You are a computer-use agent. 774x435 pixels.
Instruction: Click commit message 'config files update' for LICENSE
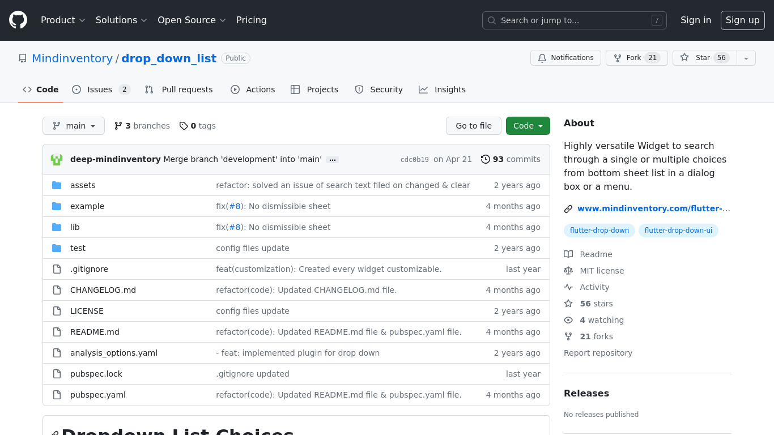click(x=253, y=311)
